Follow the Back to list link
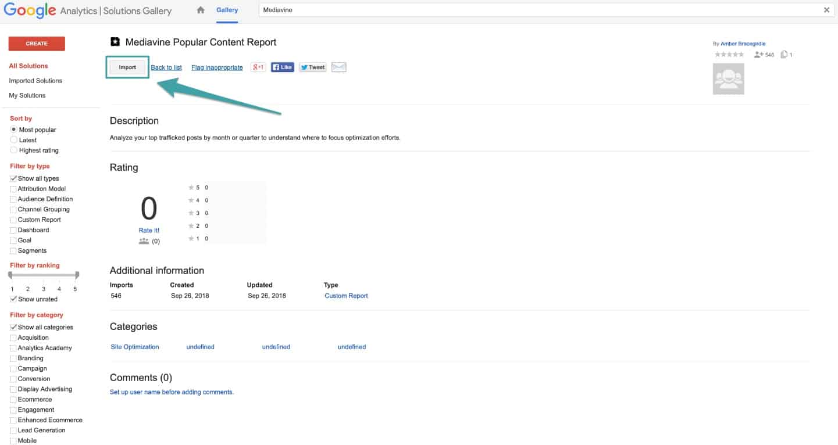Image resolution: width=838 pixels, height=445 pixels. (166, 67)
